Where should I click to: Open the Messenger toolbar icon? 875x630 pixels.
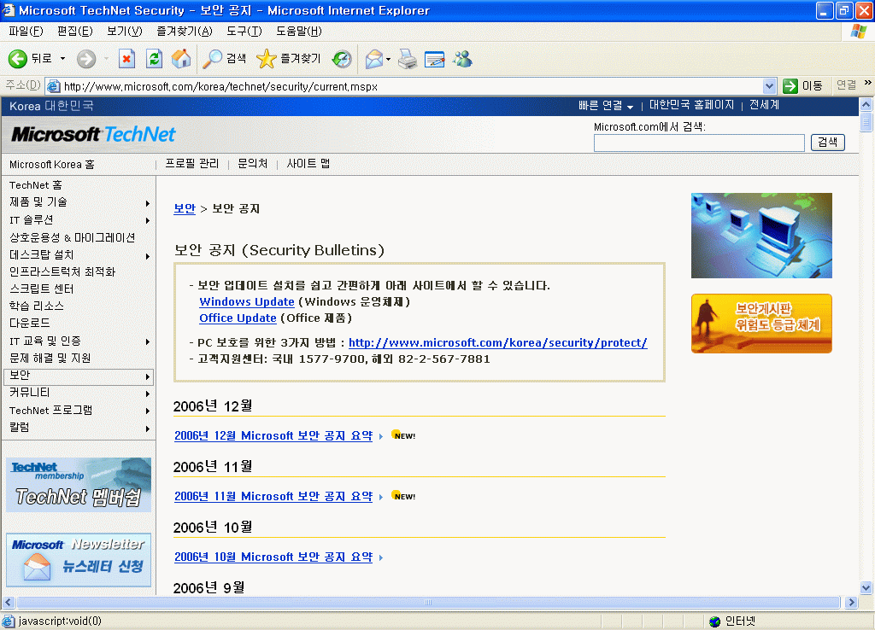[x=462, y=59]
